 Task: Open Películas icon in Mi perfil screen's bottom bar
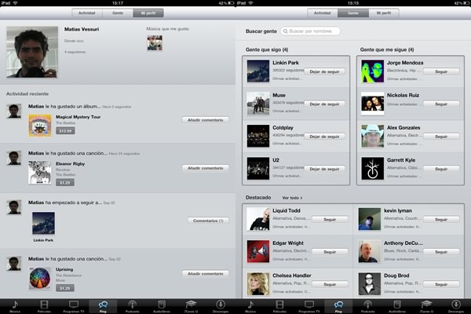click(x=44, y=306)
